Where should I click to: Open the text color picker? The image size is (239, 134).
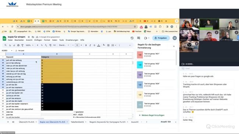(99, 45)
